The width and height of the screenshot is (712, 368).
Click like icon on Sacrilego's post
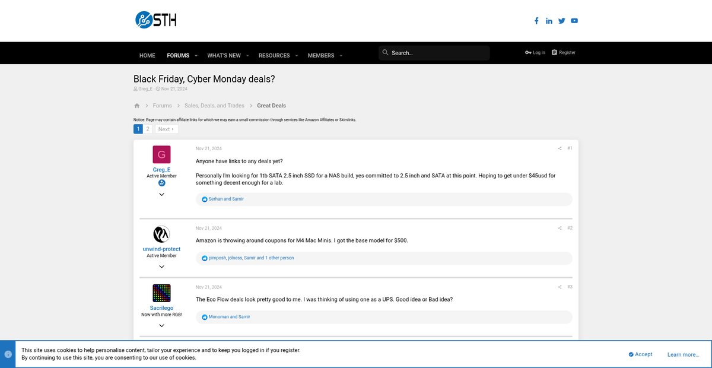205,317
